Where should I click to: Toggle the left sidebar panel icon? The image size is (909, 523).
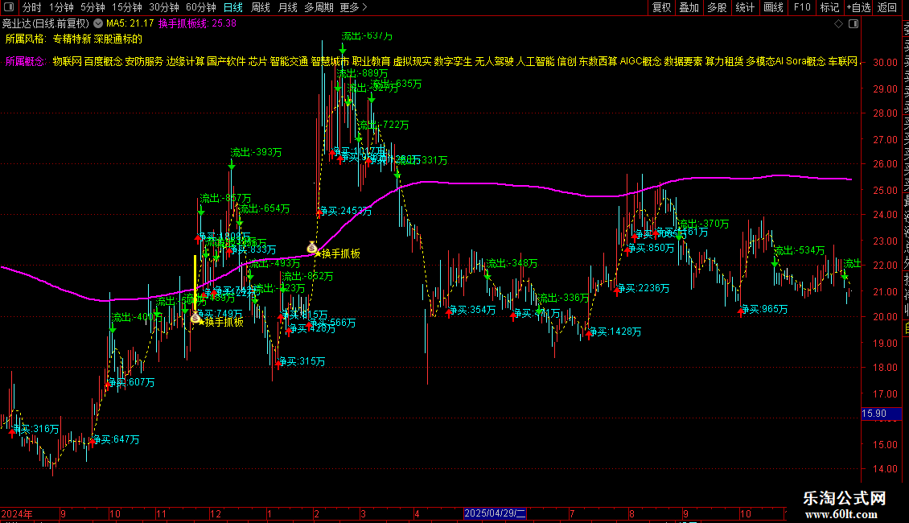[x=9, y=7]
